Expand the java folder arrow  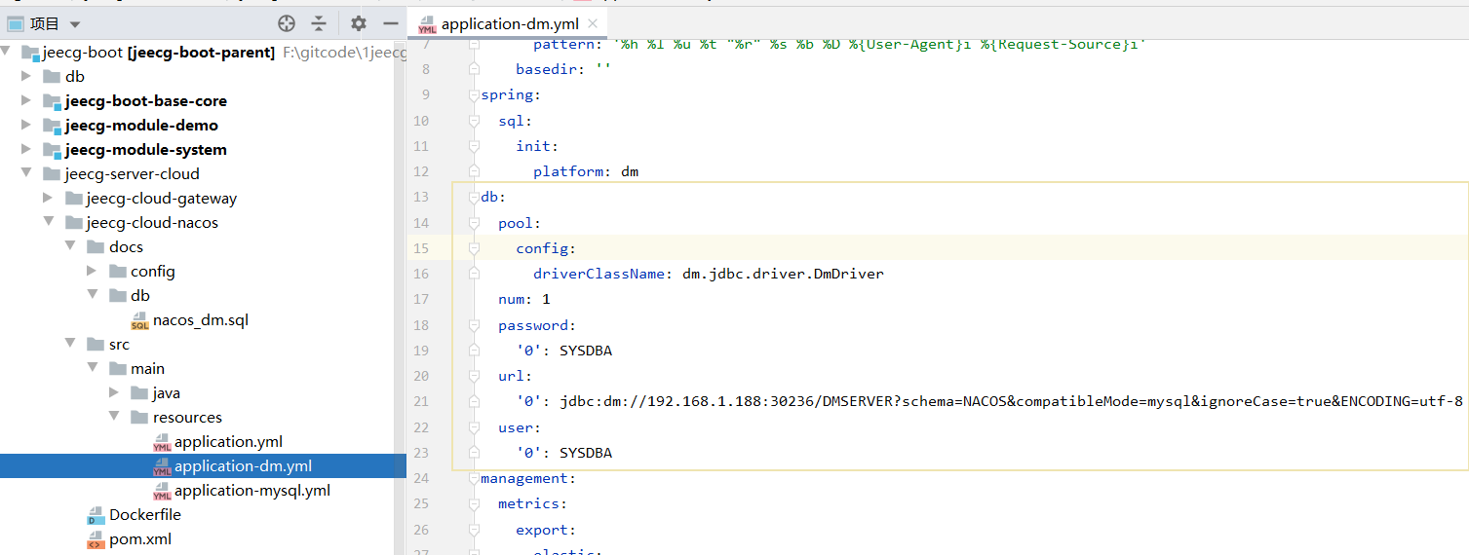tap(115, 393)
